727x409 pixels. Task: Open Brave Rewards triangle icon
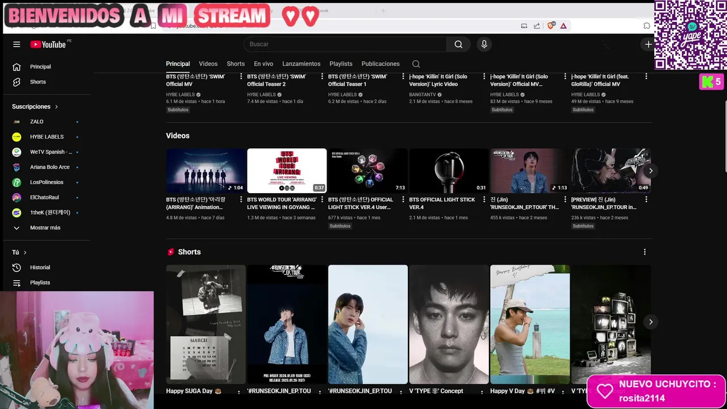click(x=563, y=26)
